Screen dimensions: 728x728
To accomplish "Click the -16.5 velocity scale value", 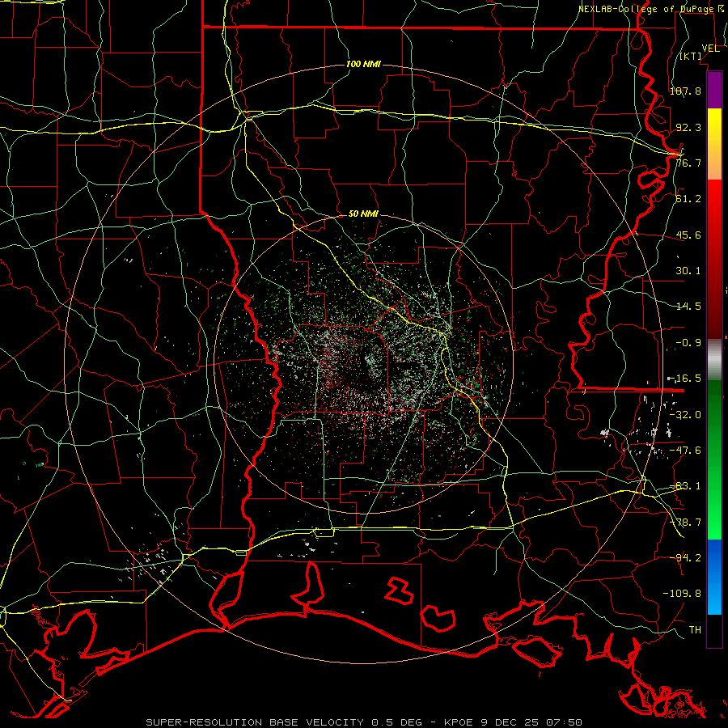I will (x=687, y=379).
